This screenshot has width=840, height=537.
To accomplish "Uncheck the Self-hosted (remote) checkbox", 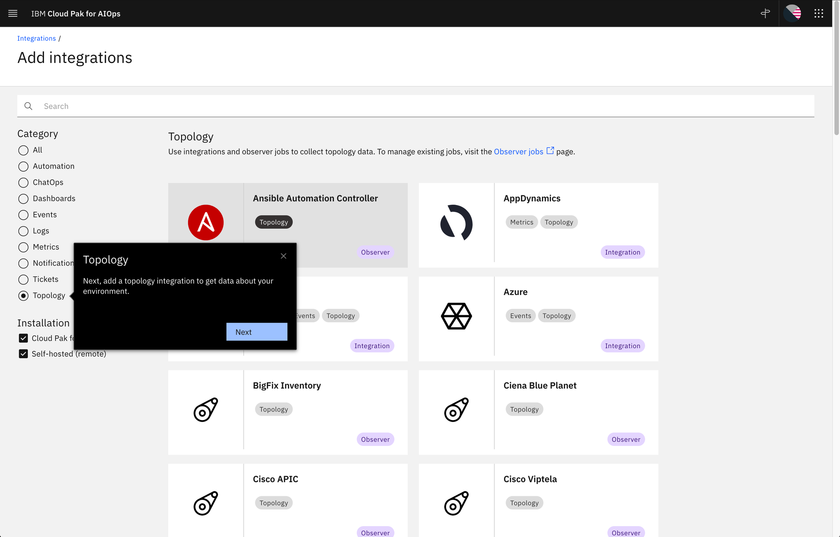I will (x=24, y=354).
